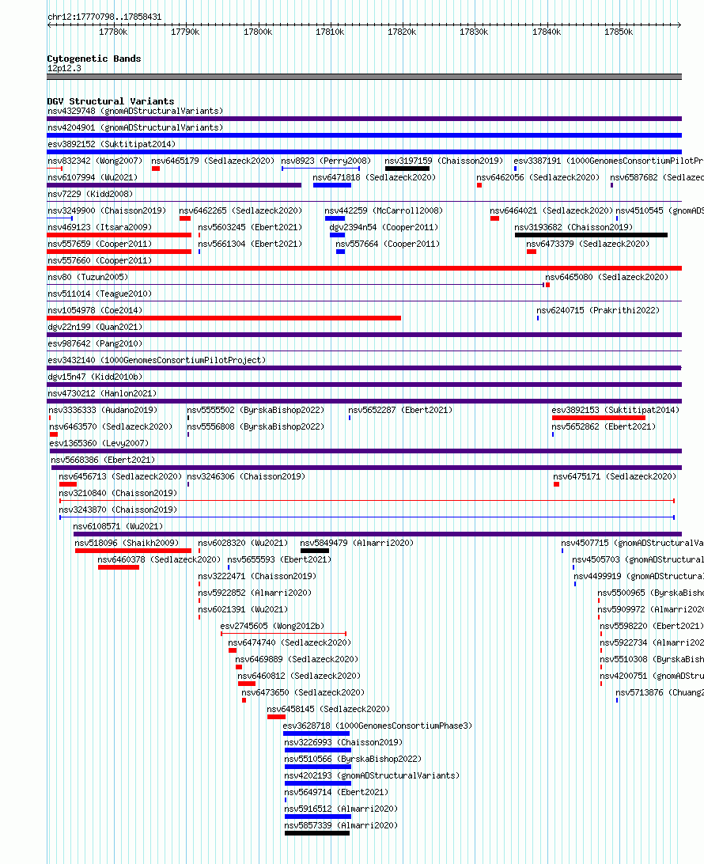Click nsv6108571 Wu2021 label
This screenshot has height=864, width=704.
pos(118,525)
